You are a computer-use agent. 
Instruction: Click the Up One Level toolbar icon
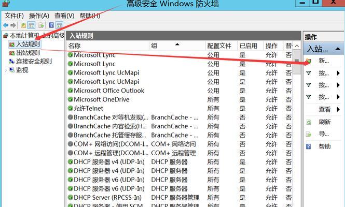[x=23, y=25]
